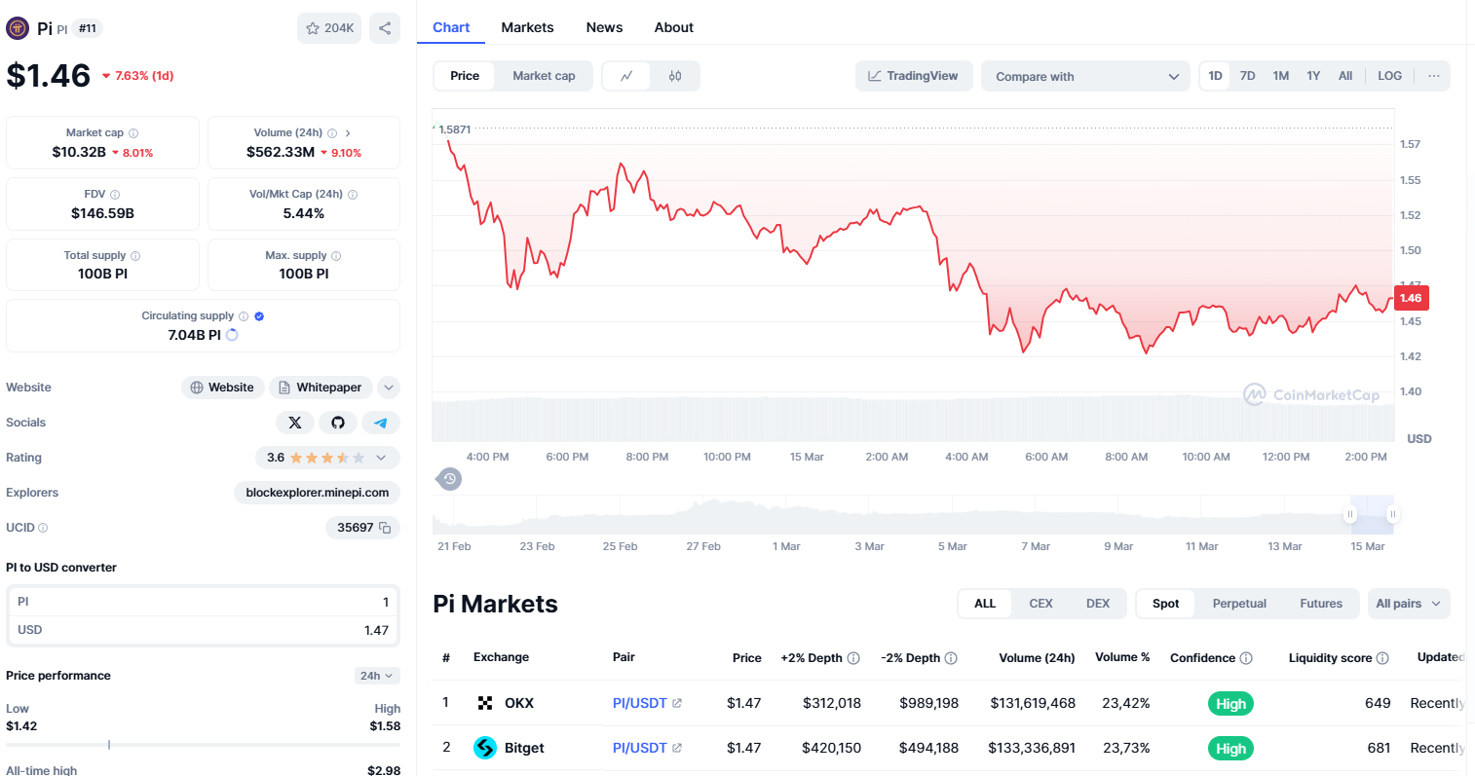Expand the 24h price performance dropdown
Image resolution: width=1475 pixels, height=776 pixels.
[377, 676]
